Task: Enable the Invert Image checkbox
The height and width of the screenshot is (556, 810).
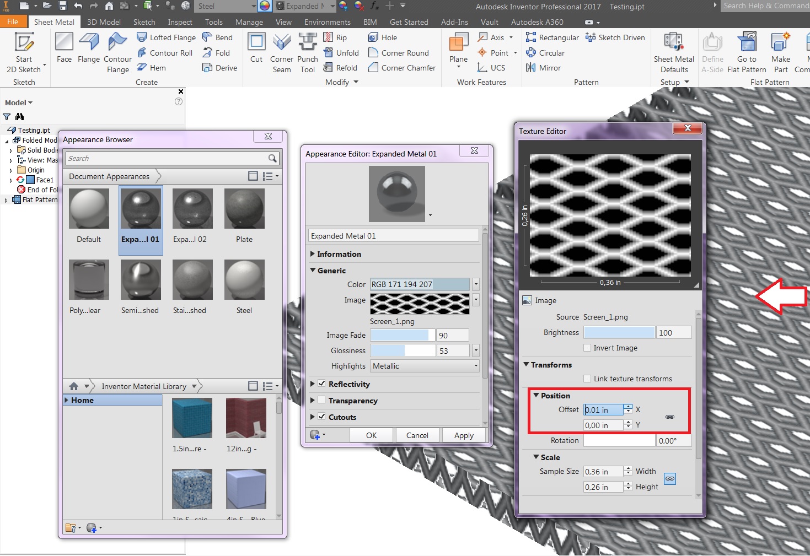Action: (x=587, y=348)
